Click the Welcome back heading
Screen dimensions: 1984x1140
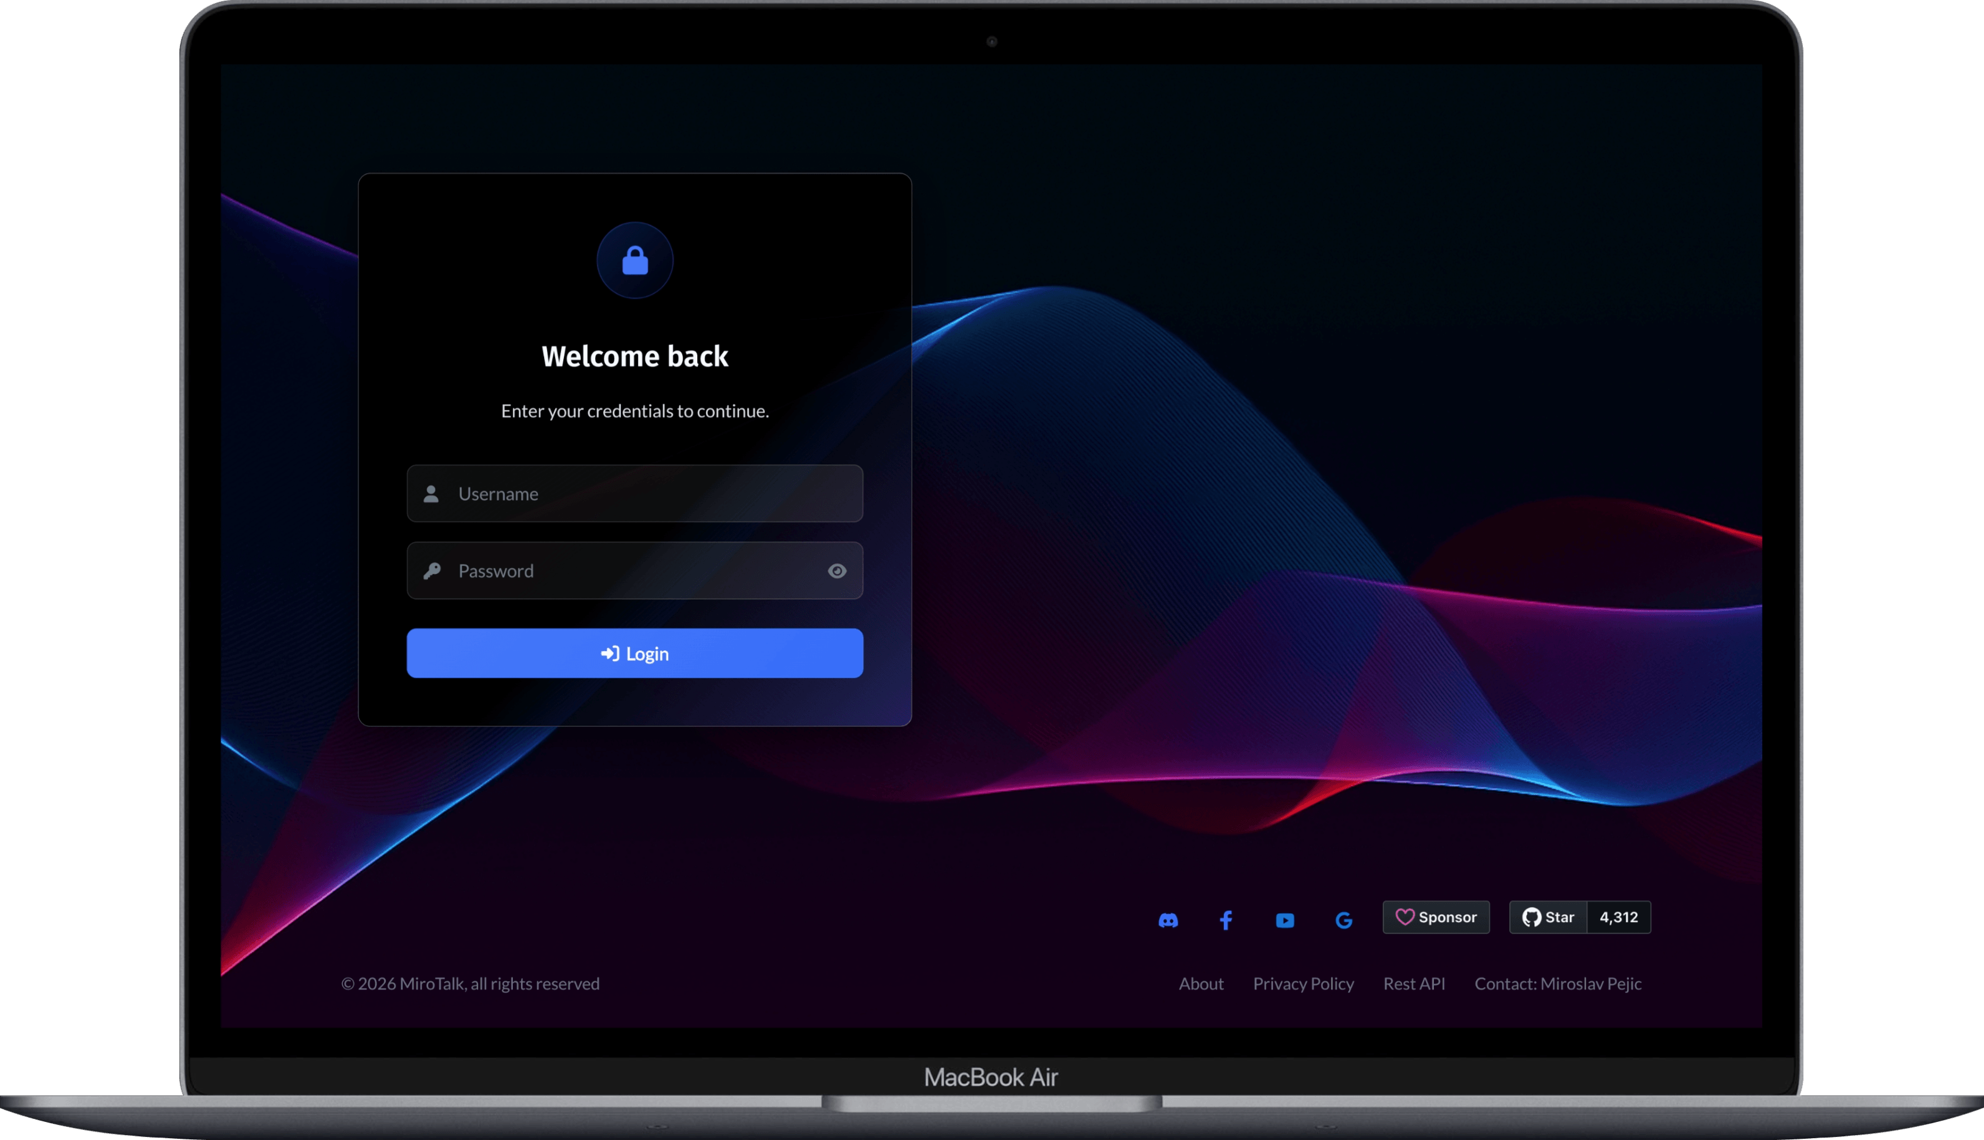coord(635,356)
